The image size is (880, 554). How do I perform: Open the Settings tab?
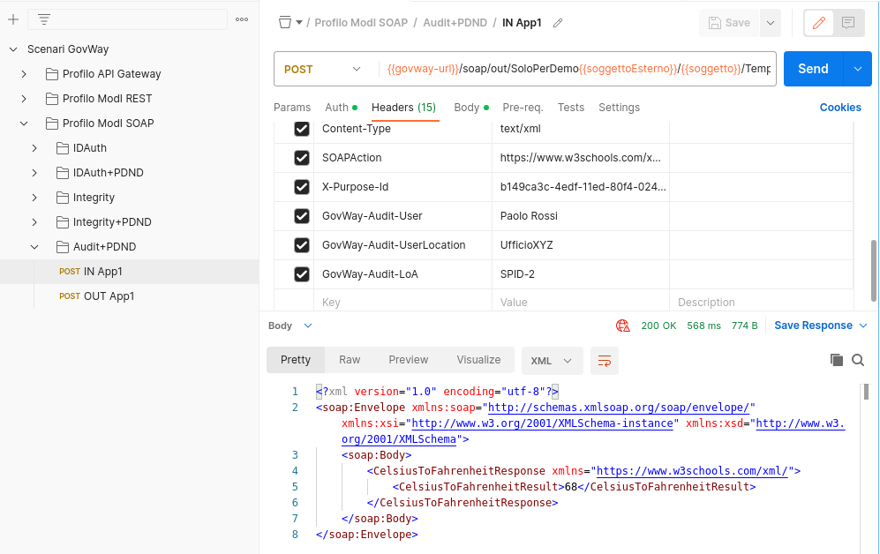click(619, 107)
